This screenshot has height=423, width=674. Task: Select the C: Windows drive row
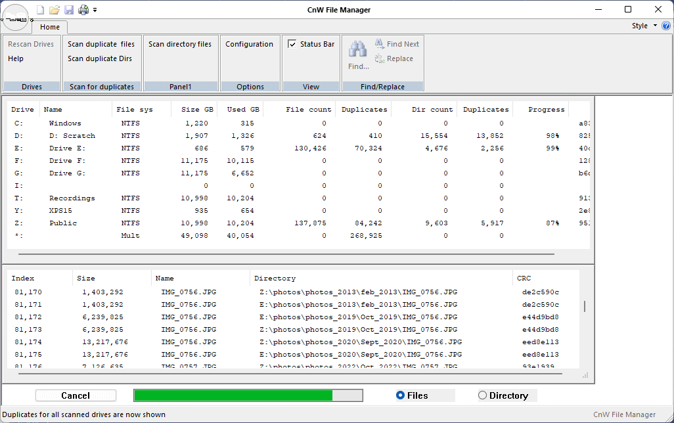click(x=299, y=123)
